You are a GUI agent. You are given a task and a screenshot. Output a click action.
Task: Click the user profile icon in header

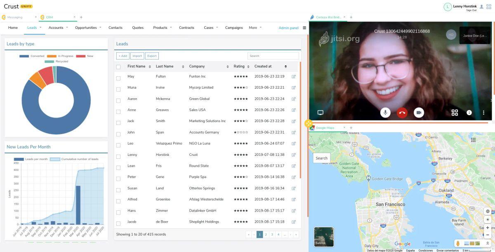click(481, 7)
